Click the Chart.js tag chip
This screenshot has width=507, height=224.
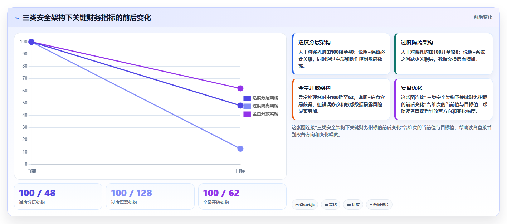point(305,205)
